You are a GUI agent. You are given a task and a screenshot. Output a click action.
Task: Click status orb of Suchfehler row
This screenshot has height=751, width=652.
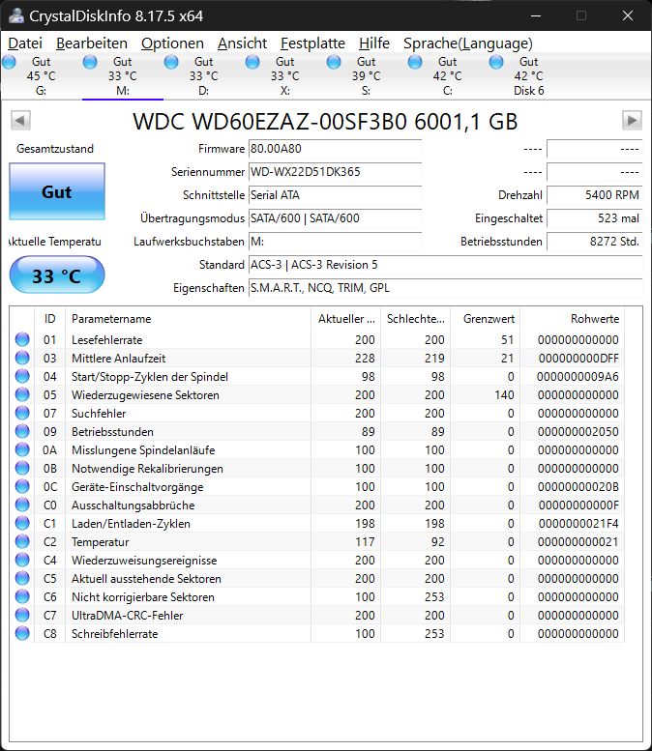(22, 413)
